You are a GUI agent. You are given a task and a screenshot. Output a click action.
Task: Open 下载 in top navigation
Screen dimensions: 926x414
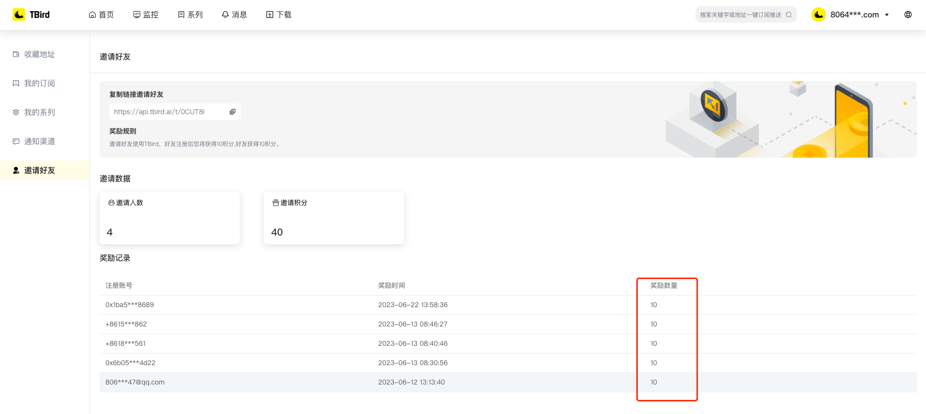279,15
